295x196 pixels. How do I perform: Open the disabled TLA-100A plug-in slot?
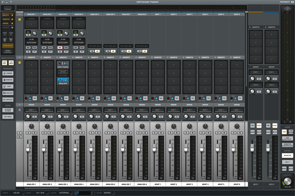63,73
